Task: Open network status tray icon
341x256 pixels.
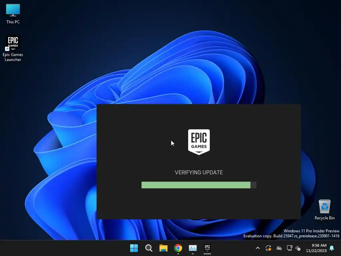Action: pos(289,248)
